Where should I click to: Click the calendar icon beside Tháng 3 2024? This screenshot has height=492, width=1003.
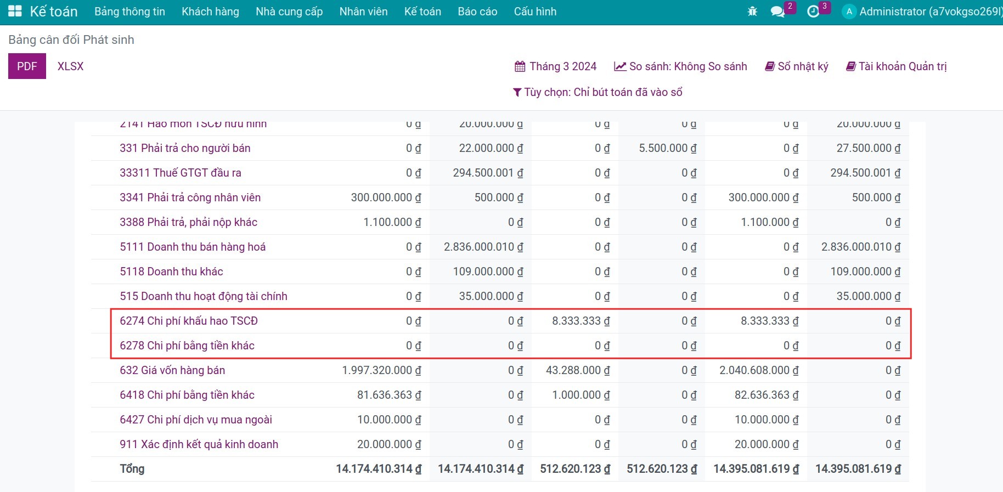(x=520, y=67)
